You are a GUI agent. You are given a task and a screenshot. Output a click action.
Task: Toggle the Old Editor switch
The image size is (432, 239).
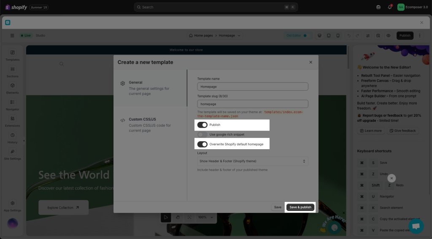pyautogui.click(x=305, y=35)
